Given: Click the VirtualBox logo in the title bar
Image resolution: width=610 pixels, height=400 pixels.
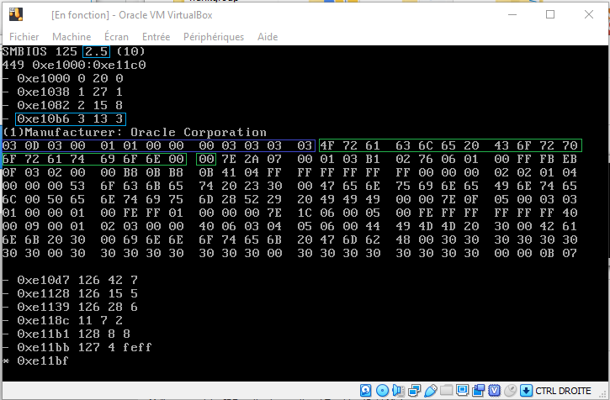Looking at the screenshot, I should click(x=16, y=14).
